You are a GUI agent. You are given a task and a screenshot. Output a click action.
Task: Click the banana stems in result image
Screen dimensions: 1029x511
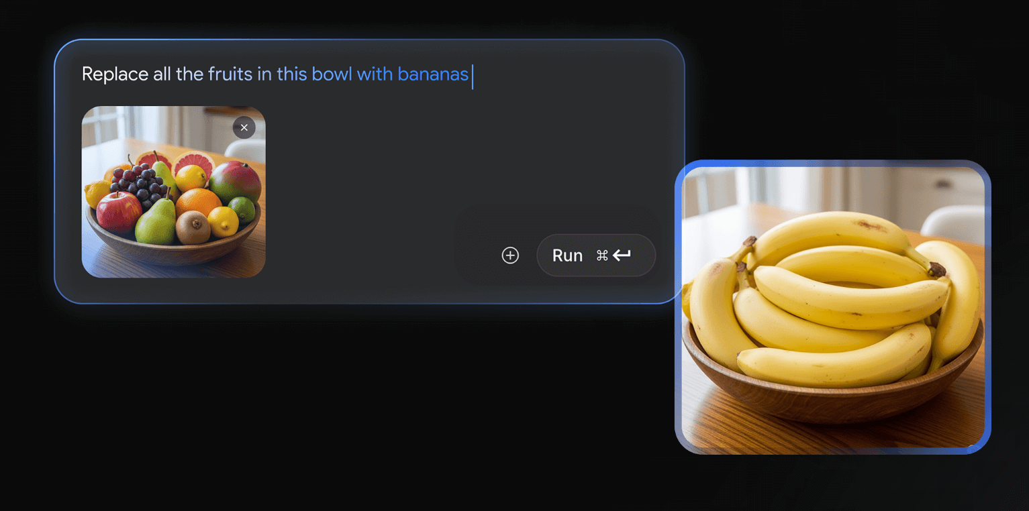(935, 269)
